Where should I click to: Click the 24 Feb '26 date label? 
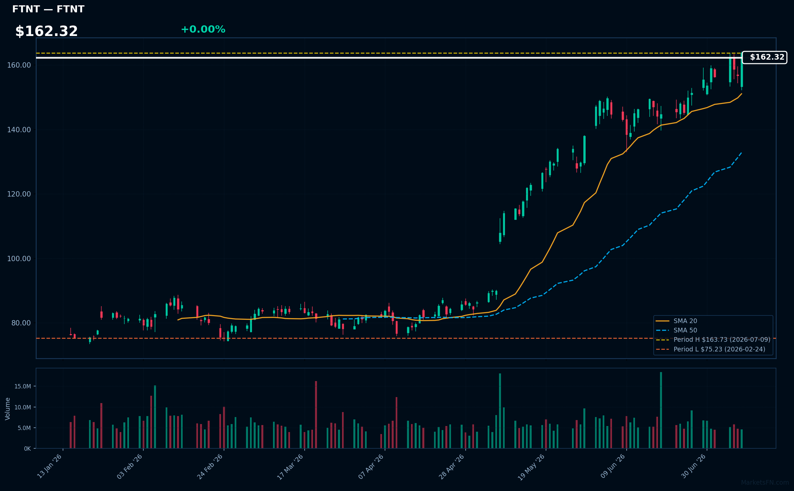coord(210,466)
